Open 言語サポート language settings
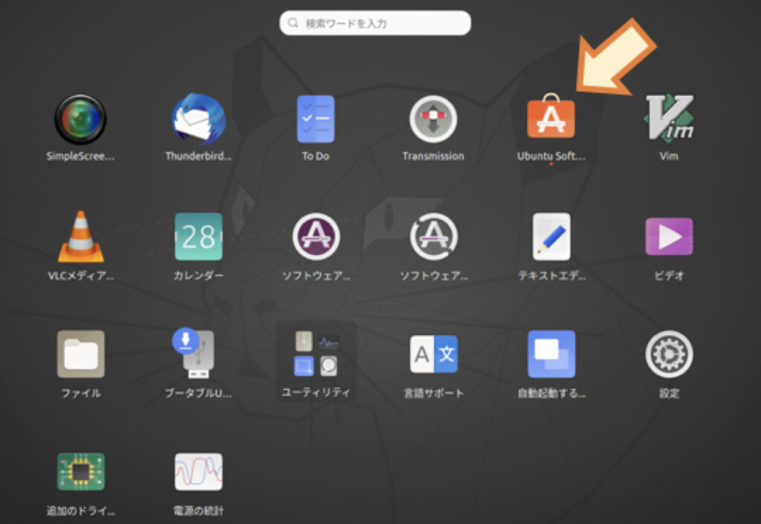 click(x=433, y=355)
